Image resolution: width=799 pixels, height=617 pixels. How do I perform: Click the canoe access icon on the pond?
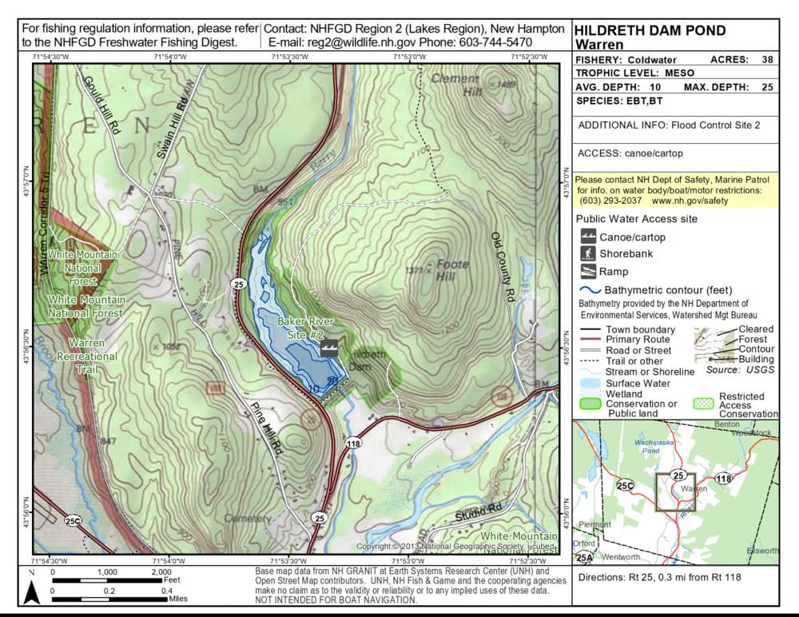click(329, 348)
